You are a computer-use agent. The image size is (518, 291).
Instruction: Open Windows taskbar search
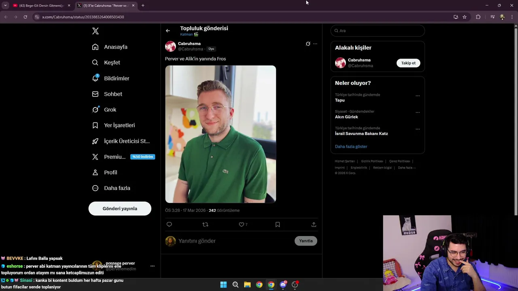235,285
